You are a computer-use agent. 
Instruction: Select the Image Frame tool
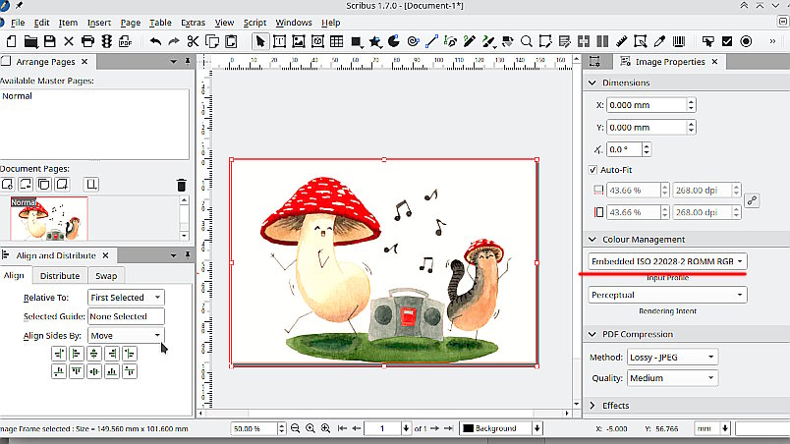click(298, 41)
